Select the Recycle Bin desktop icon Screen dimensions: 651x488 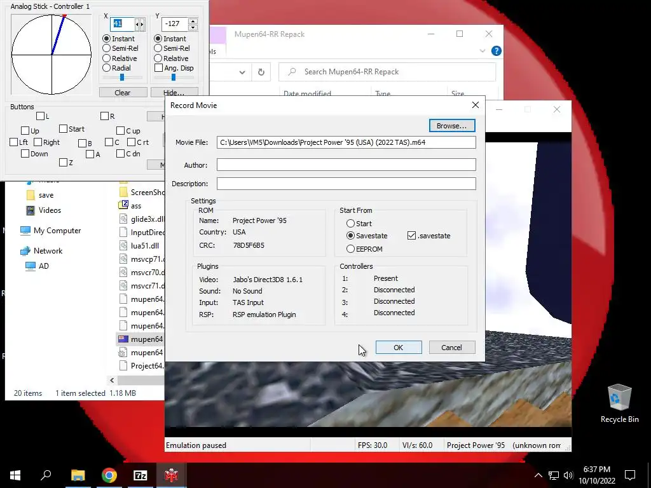point(619,403)
